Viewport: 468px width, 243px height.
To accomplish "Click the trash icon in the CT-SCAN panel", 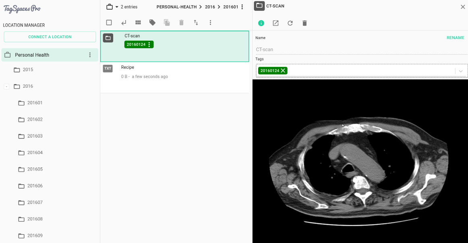I will pos(304,23).
